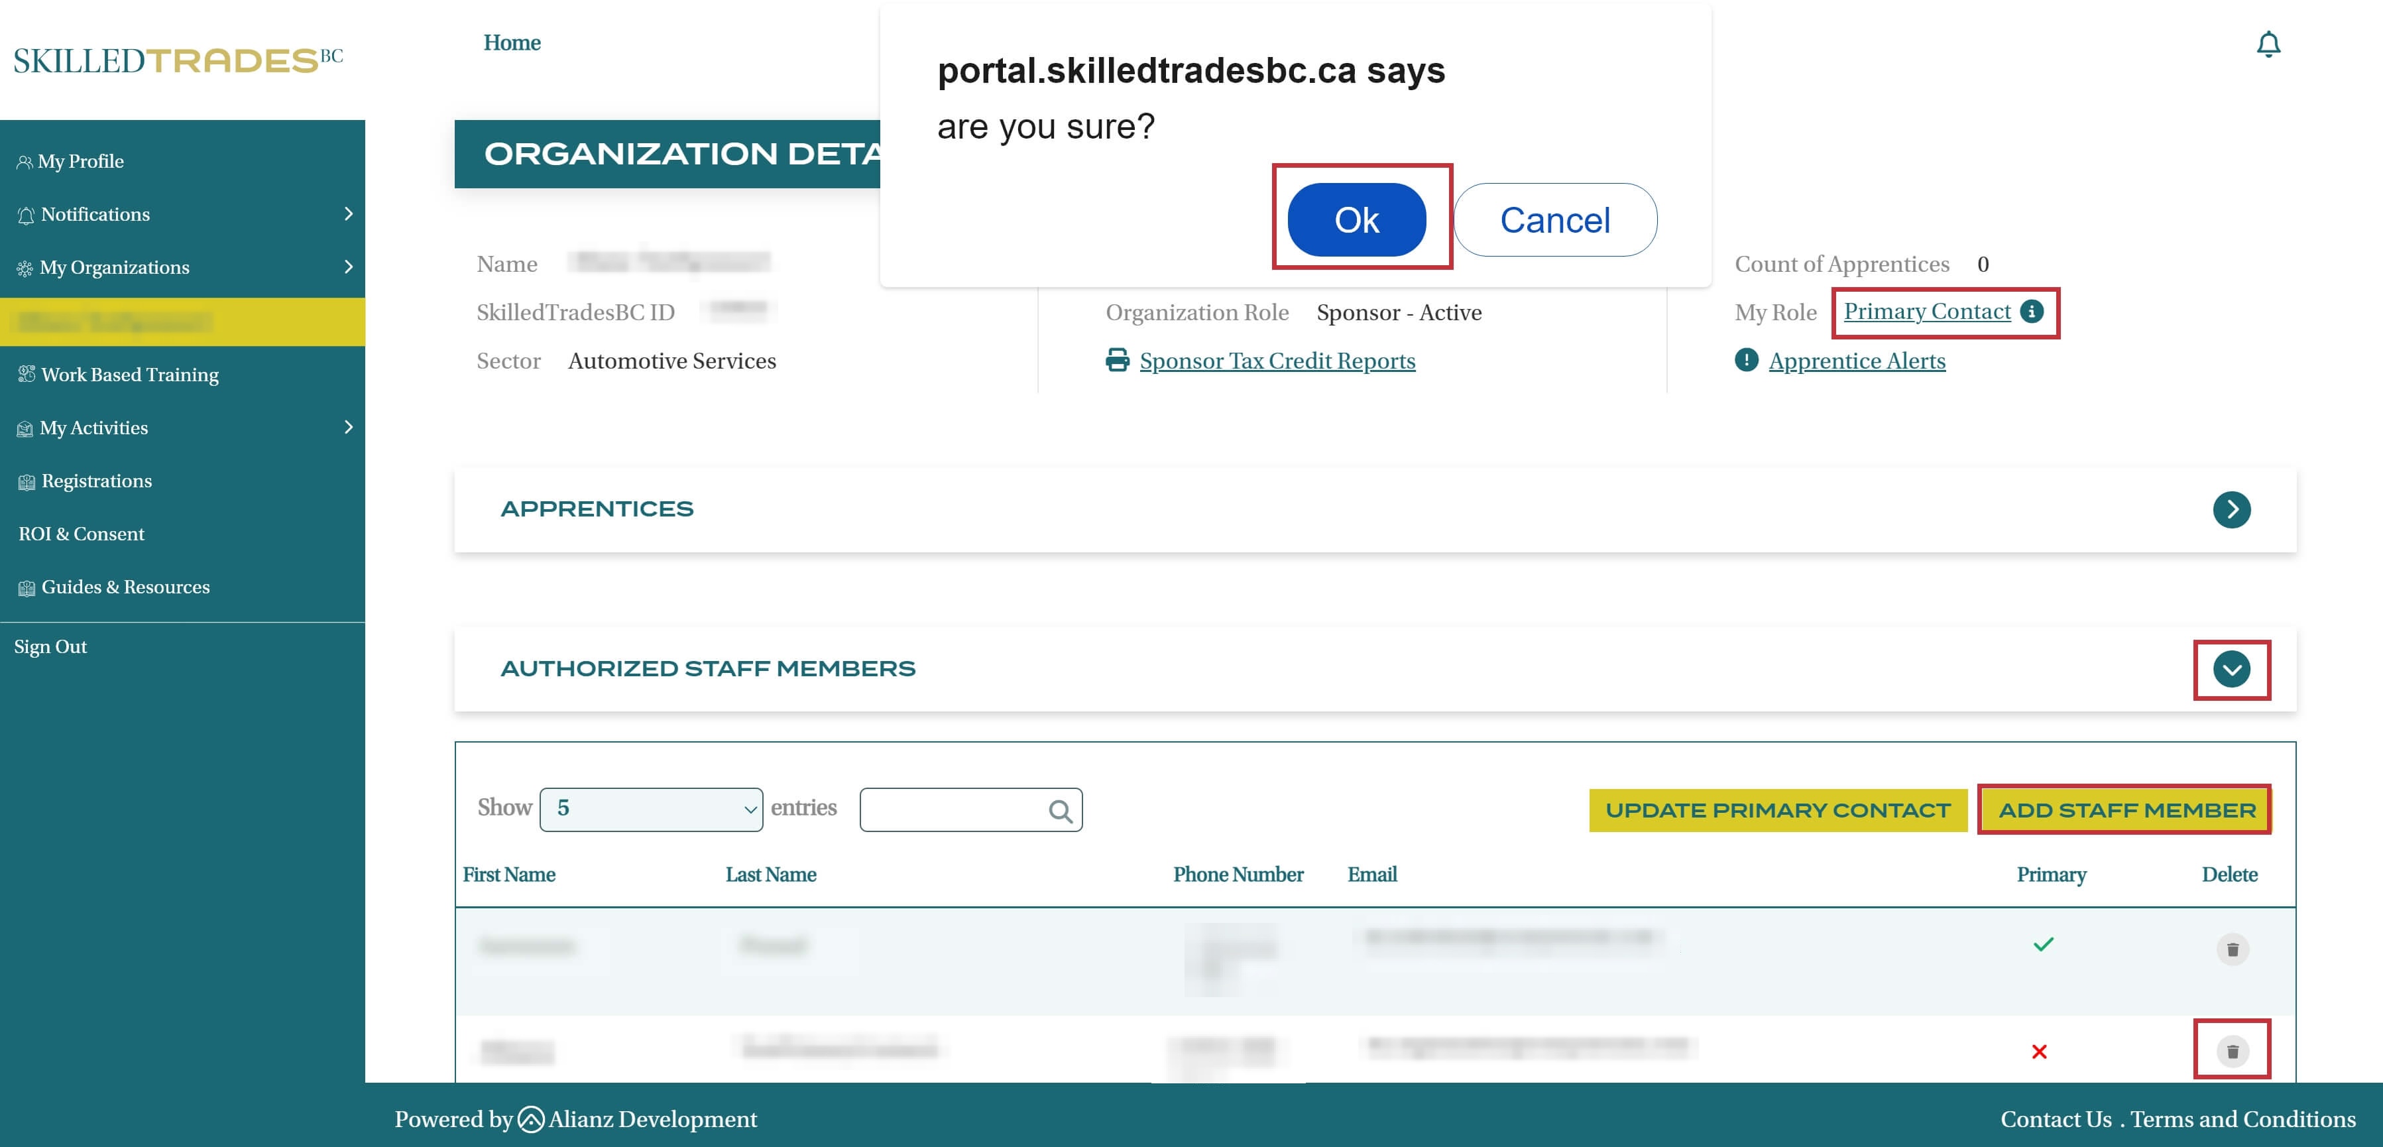Open Registrations from sidebar
The height and width of the screenshot is (1147, 2383).
[x=96, y=481]
